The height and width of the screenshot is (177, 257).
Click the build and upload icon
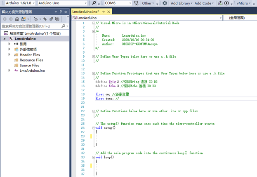point(220,3)
